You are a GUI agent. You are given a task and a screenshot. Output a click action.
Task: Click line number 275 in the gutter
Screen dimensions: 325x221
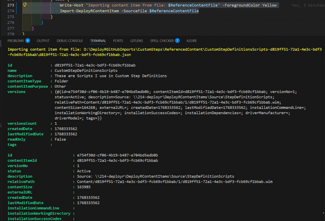click(x=11, y=16)
